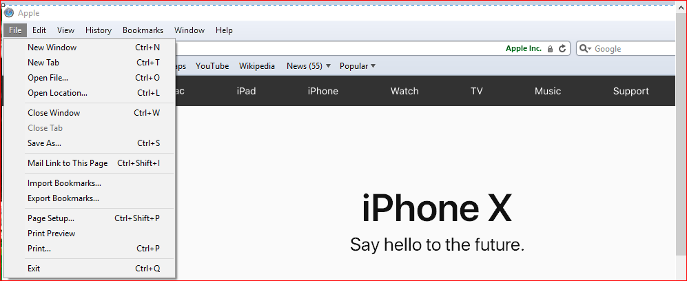Open TV page in Apple nav bar

click(x=477, y=91)
